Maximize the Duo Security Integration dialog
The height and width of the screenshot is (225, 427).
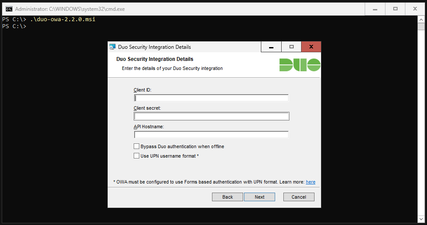point(292,47)
